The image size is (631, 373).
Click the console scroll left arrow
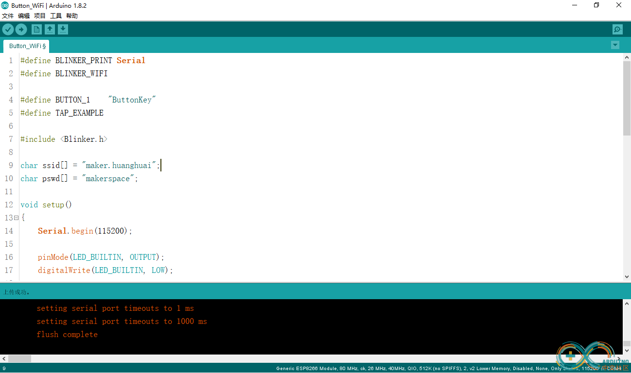[4, 358]
